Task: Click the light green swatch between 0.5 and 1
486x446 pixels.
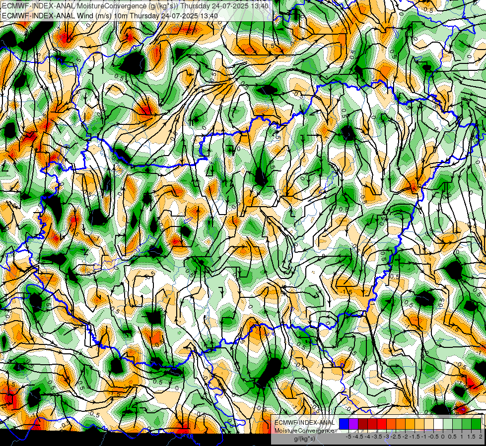Action: tap(457, 424)
